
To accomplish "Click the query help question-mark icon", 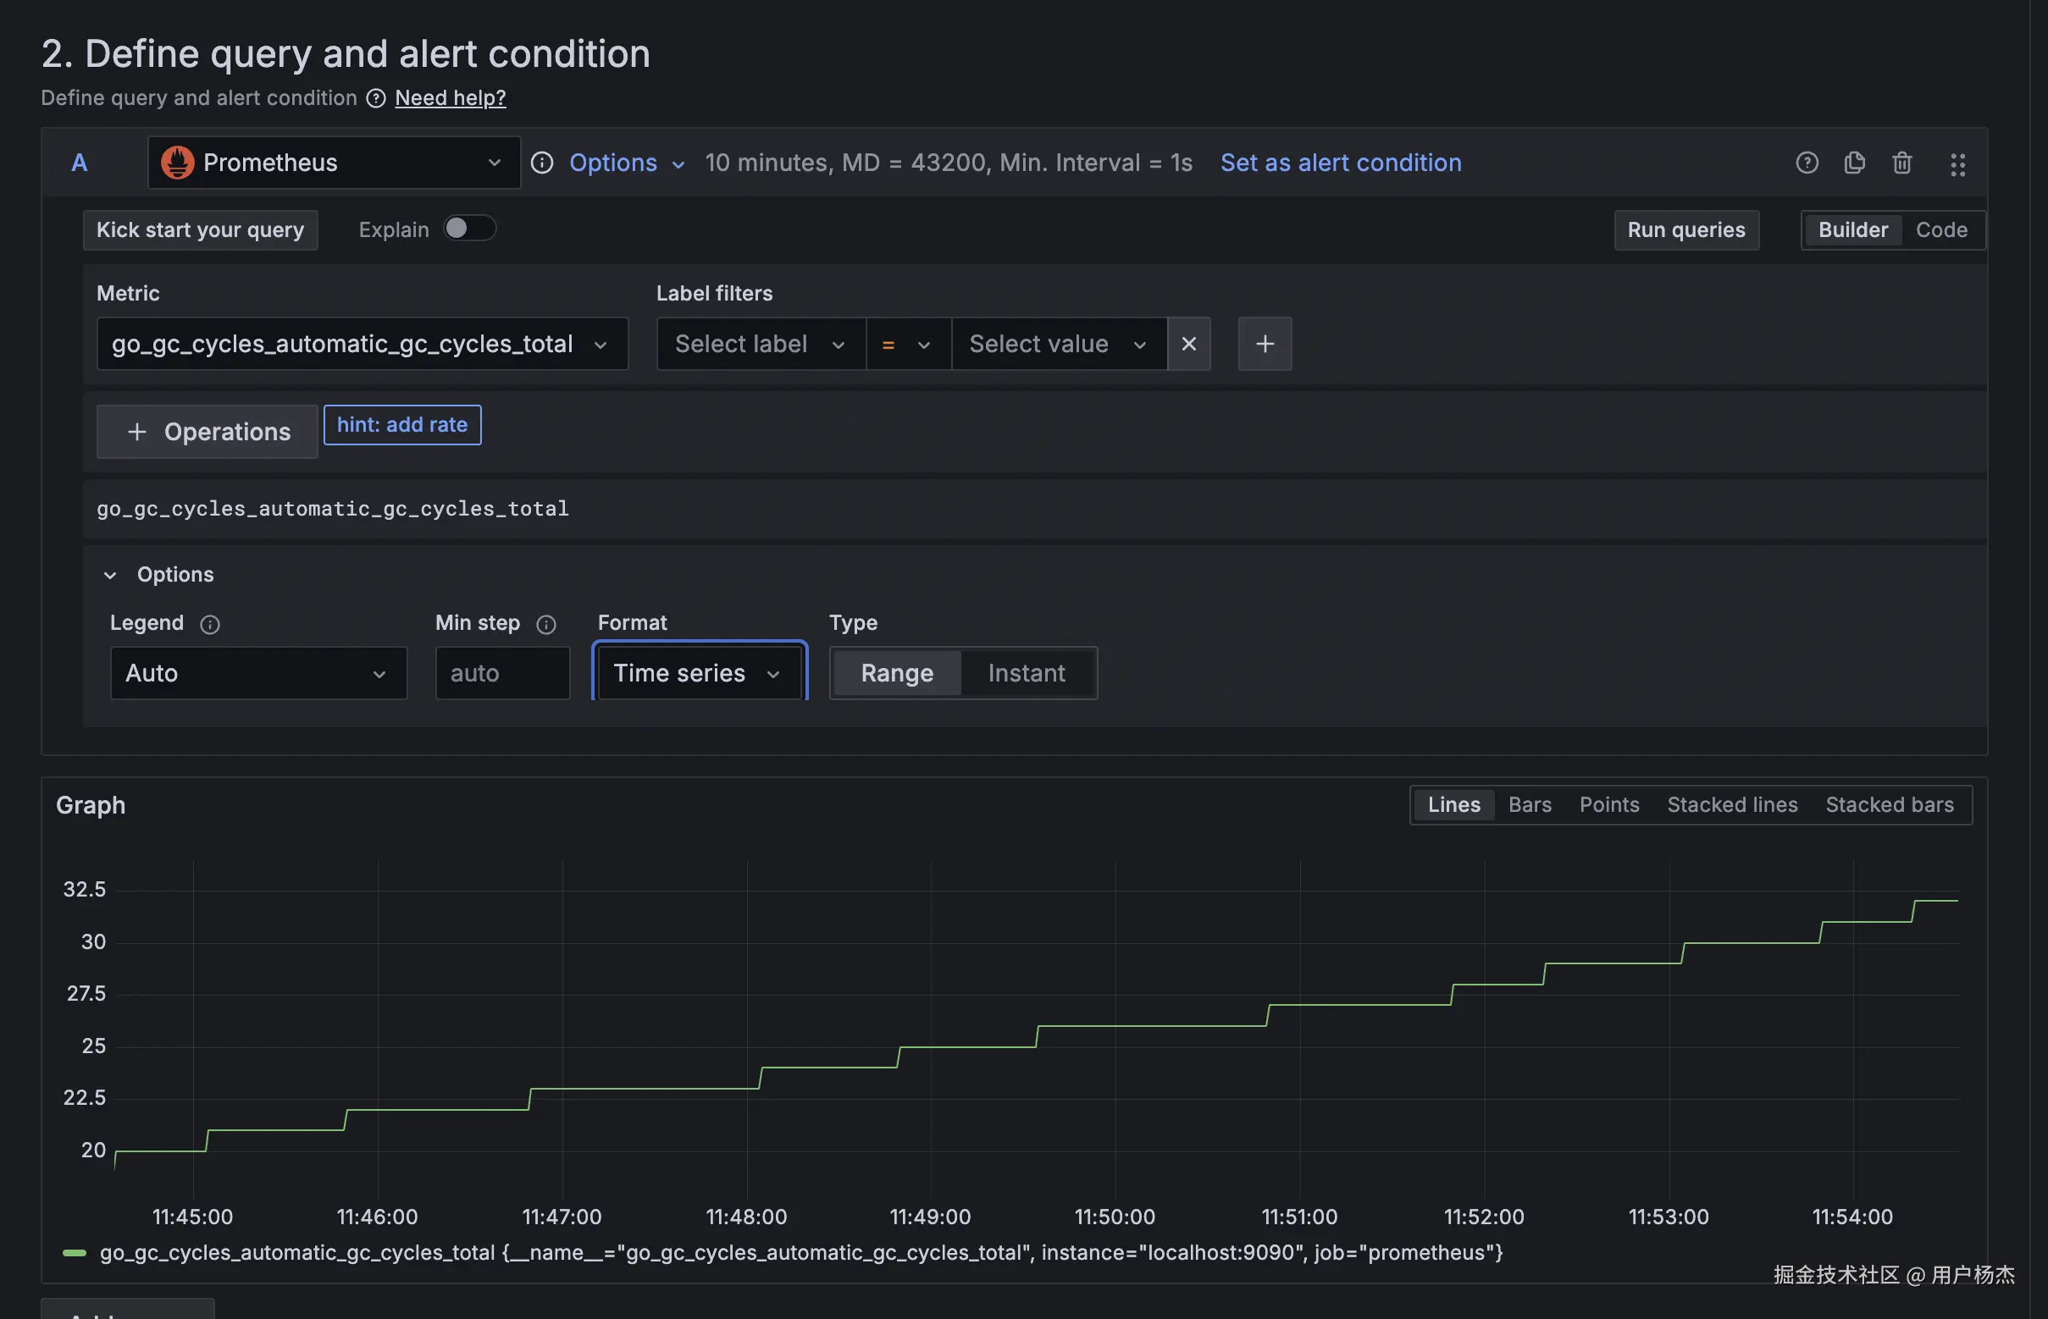I will pos(1807,163).
